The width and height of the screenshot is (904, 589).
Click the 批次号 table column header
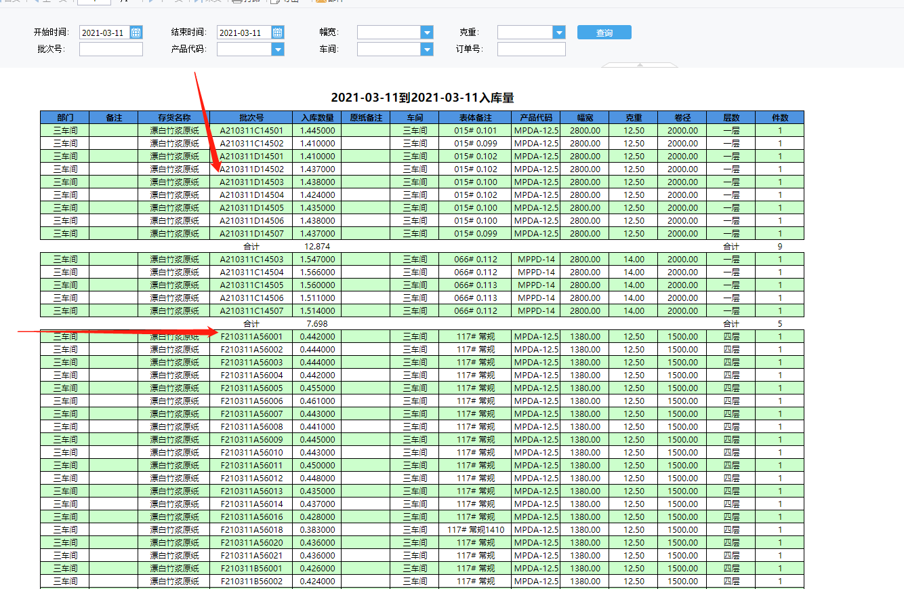point(251,117)
